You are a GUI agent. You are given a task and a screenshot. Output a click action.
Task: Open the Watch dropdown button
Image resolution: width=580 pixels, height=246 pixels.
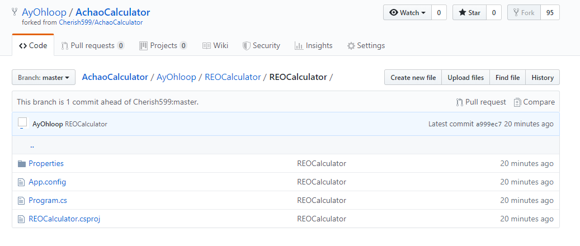(x=407, y=12)
